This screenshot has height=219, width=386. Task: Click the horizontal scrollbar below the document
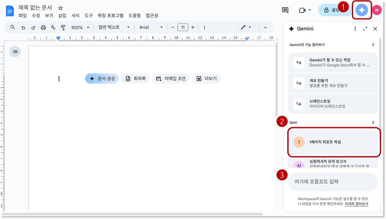point(133,214)
